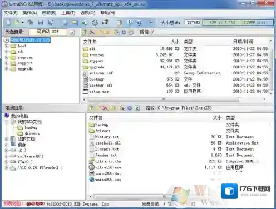Select autorun.inf in image file list
Screen dimensions: 276x209
tap(101, 73)
